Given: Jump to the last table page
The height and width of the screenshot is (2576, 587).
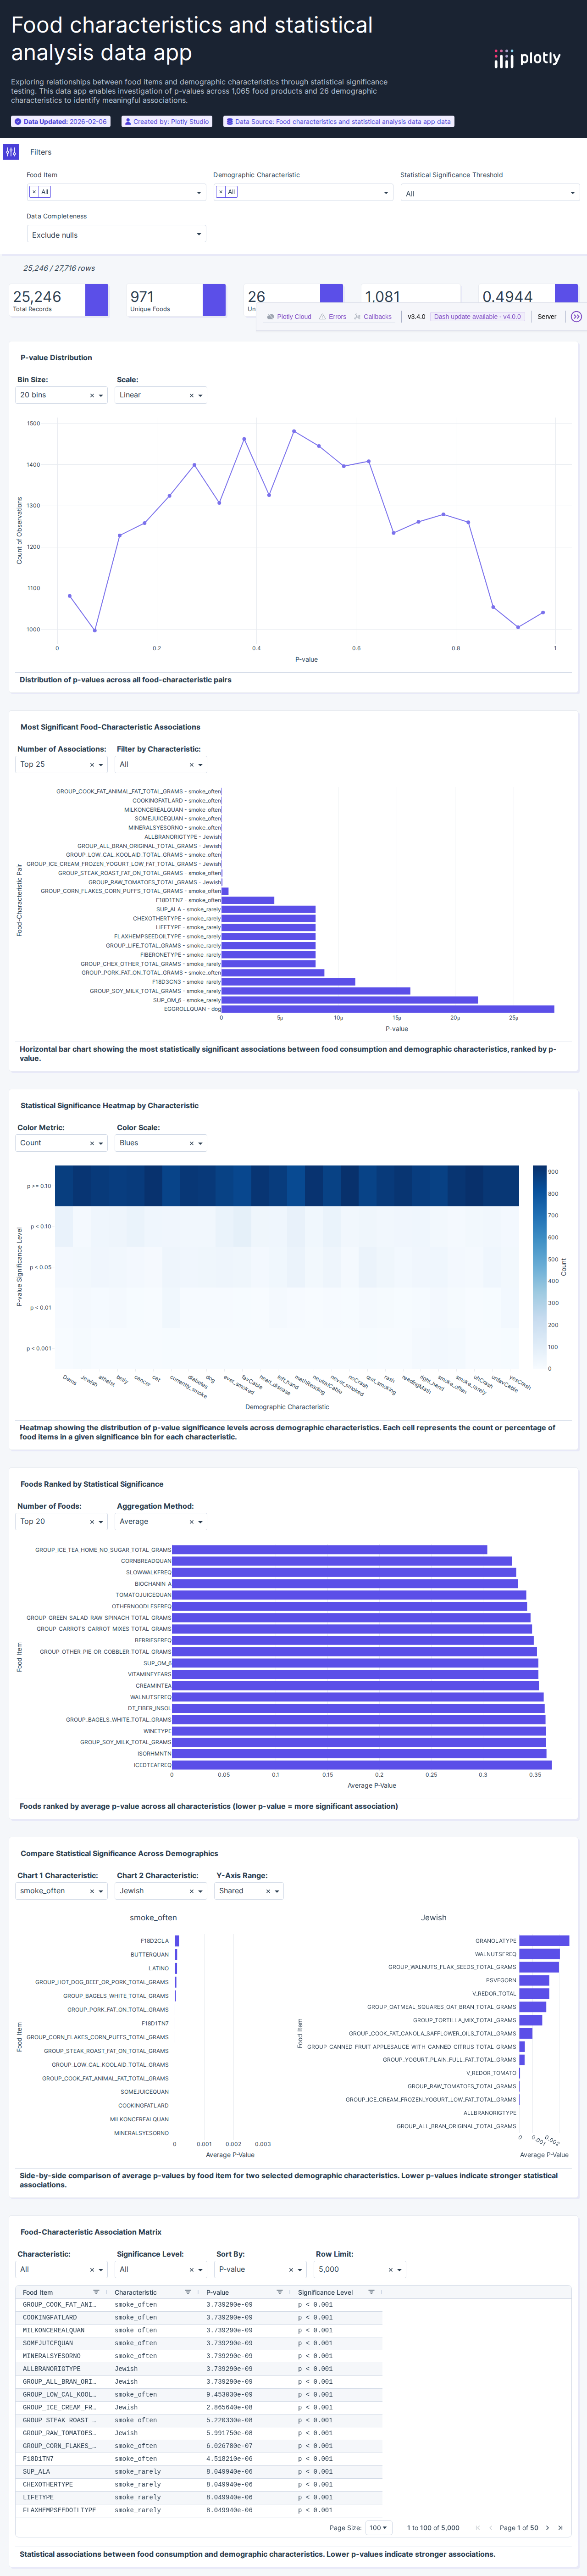Looking at the screenshot, I should tap(560, 2528).
